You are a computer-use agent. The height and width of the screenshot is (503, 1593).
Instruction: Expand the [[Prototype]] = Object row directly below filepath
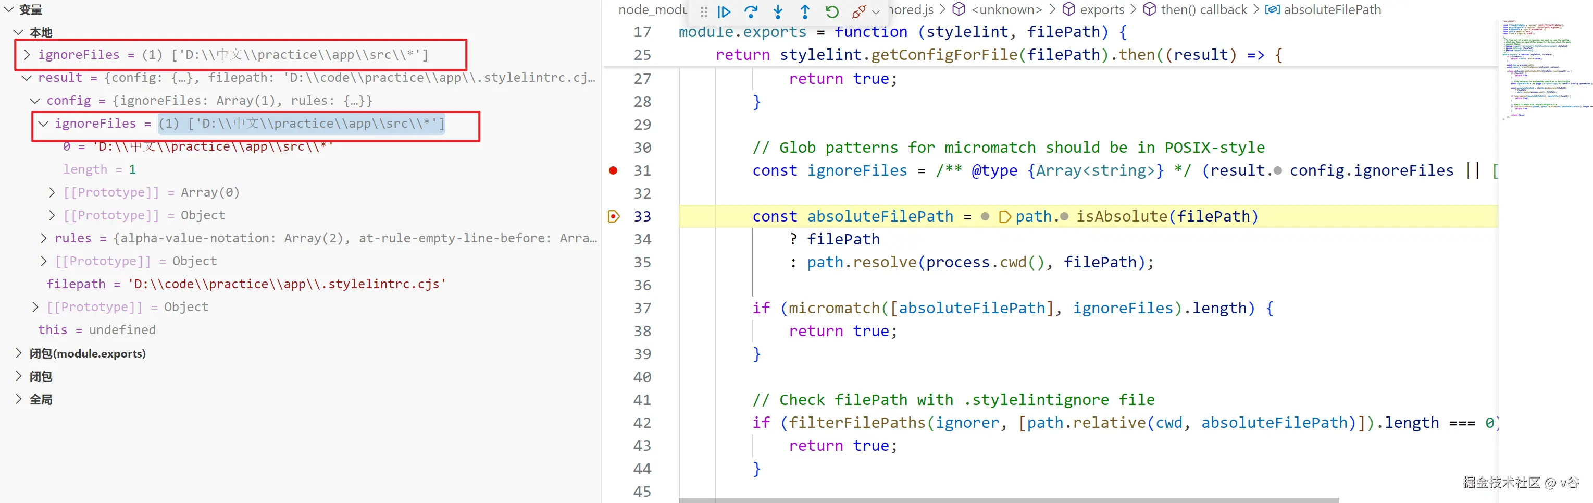click(35, 306)
